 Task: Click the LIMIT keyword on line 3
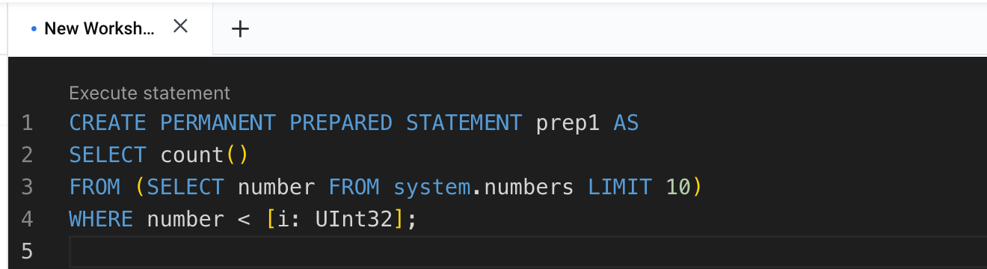click(x=620, y=187)
